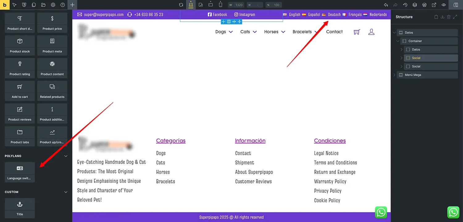This screenshot has height=222, width=463.
Task: Switch to mobile preview mode icon
Action: point(220,5)
